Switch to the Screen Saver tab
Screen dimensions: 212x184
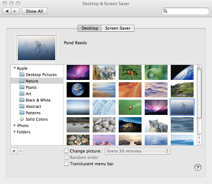tap(118, 28)
